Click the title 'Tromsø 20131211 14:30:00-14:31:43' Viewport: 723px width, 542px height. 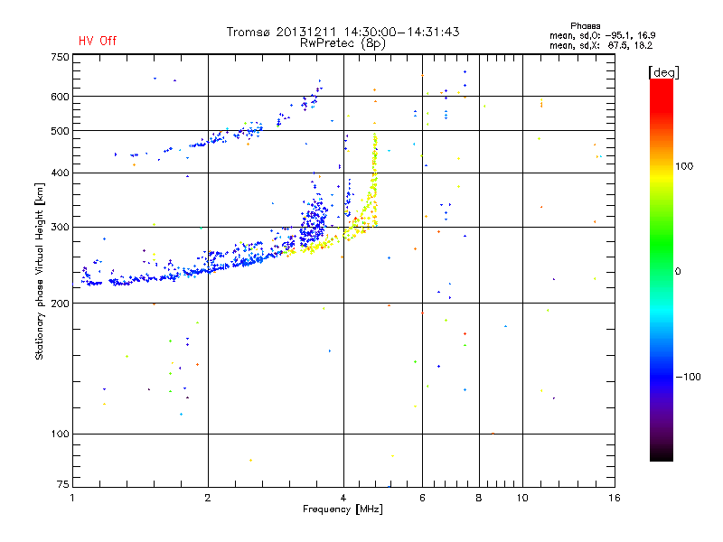point(343,32)
